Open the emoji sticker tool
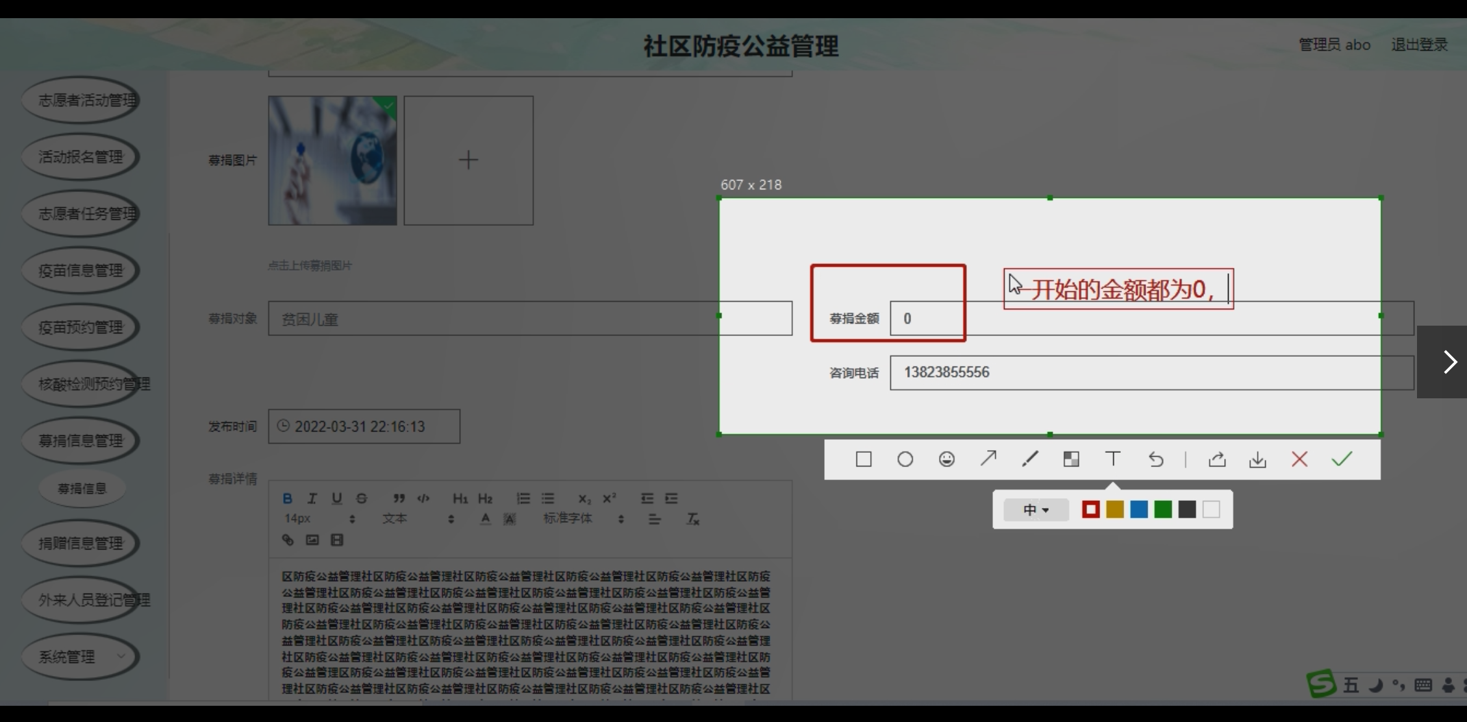 946,459
